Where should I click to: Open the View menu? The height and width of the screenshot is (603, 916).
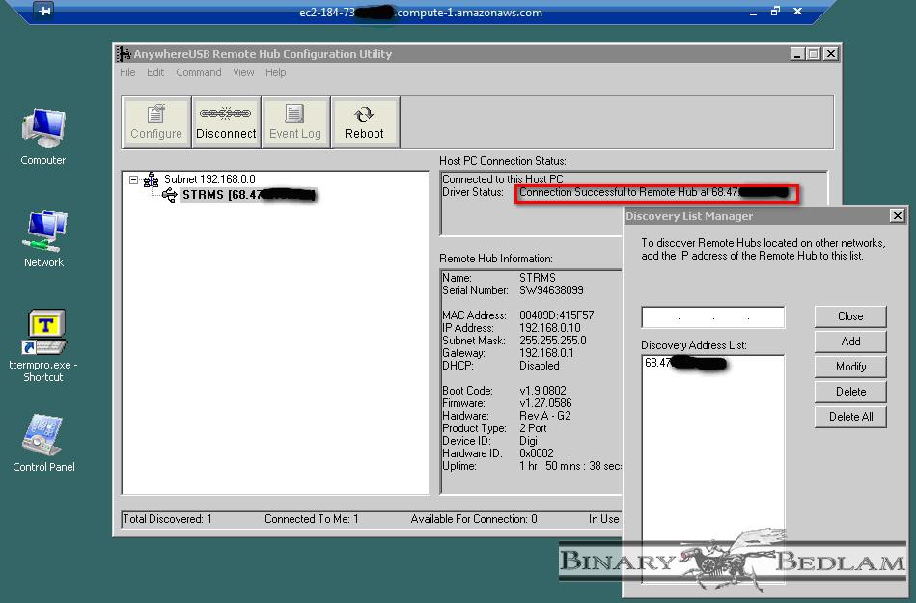coord(243,72)
